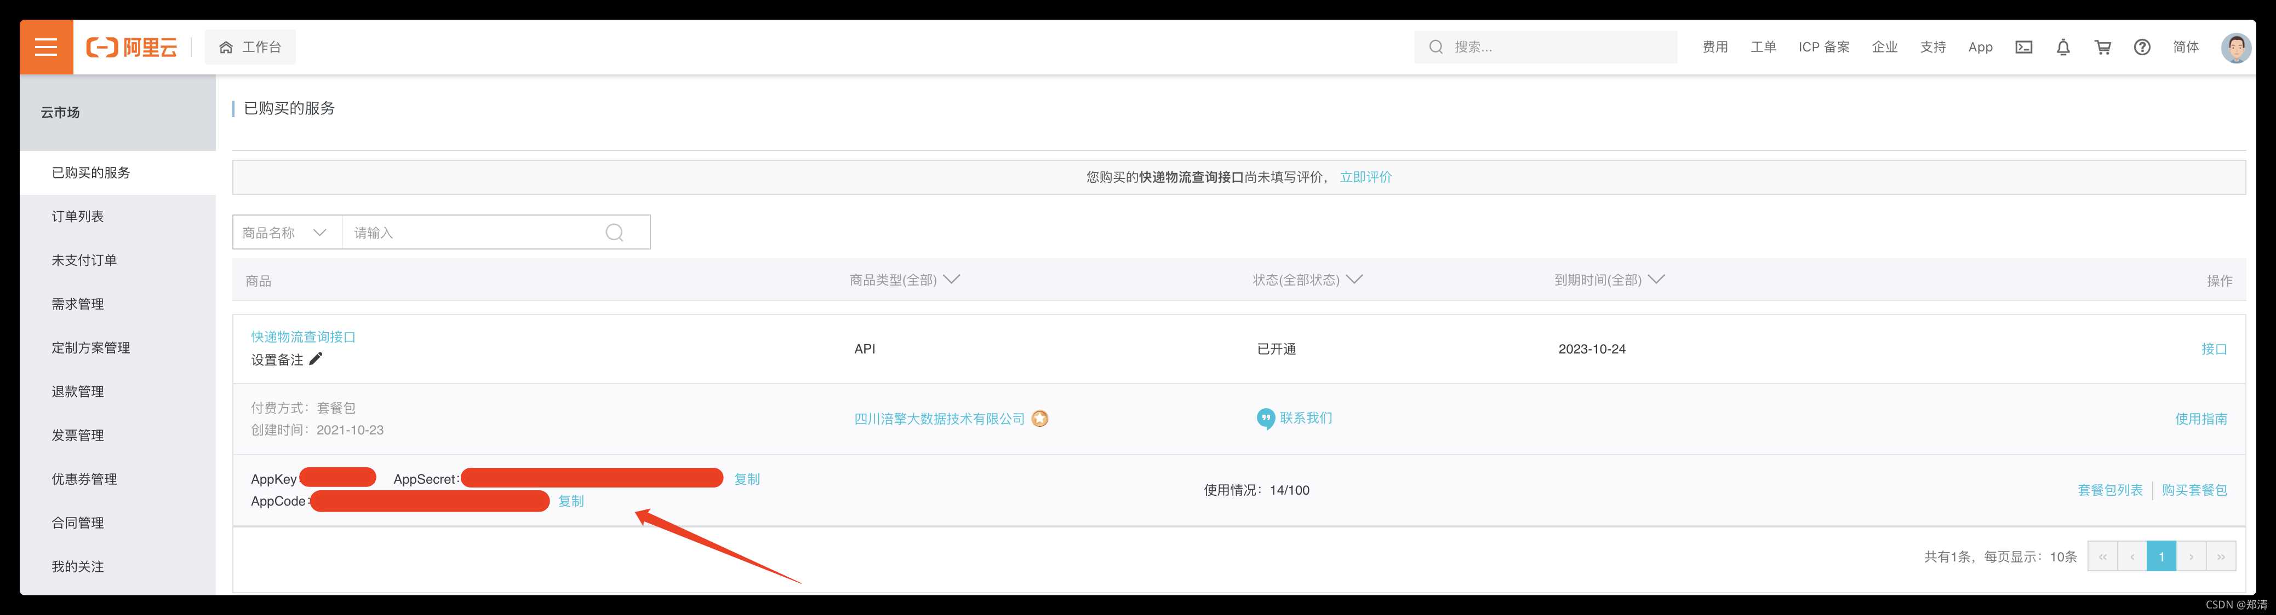This screenshot has width=2276, height=615.
Task: Open the 工单 menu
Action: tap(1763, 47)
